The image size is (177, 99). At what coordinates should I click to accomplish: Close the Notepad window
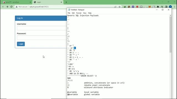[168, 10]
